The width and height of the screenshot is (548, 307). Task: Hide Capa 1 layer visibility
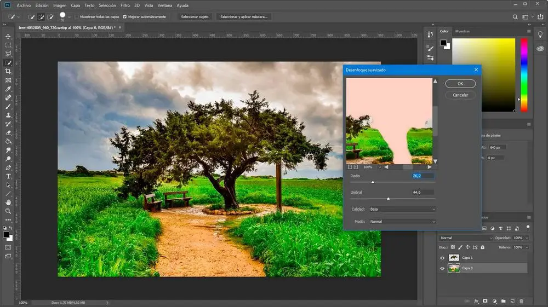click(x=443, y=257)
